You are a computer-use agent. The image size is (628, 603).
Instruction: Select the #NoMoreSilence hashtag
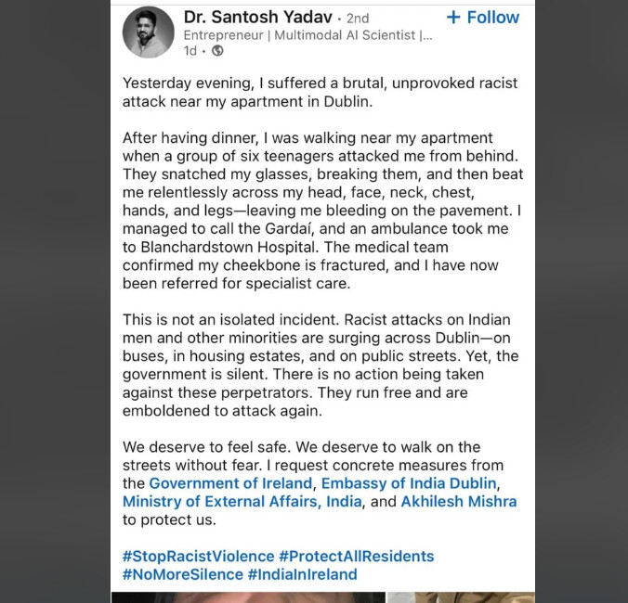pos(183,574)
